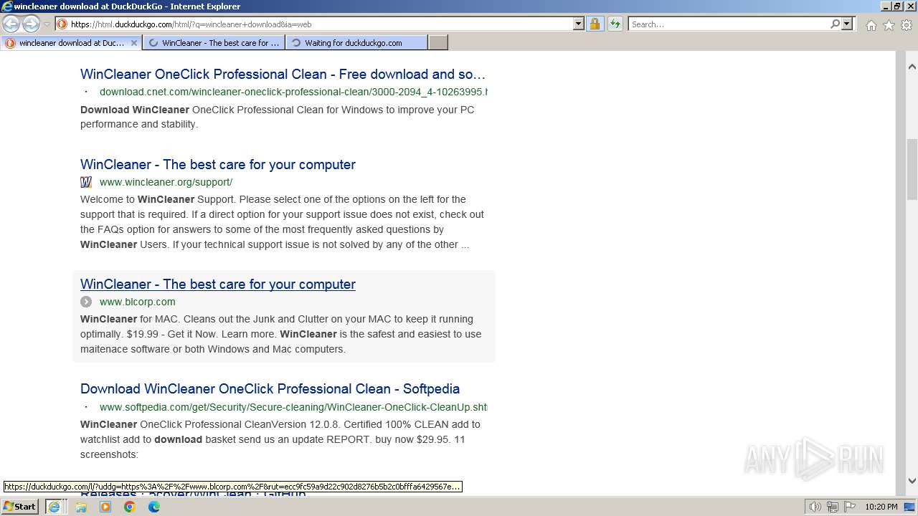Click the scrollbar down arrow
918x516 pixels.
coord(912,481)
